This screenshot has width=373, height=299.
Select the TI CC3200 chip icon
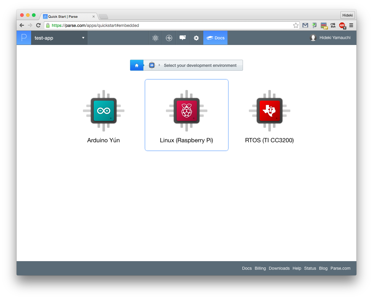pyautogui.click(x=270, y=111)
